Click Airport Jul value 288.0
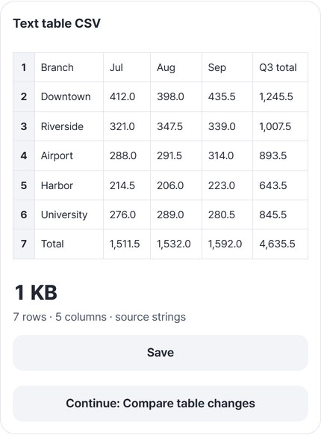This screenshot has width=321, height=435. tap(127, 156)
